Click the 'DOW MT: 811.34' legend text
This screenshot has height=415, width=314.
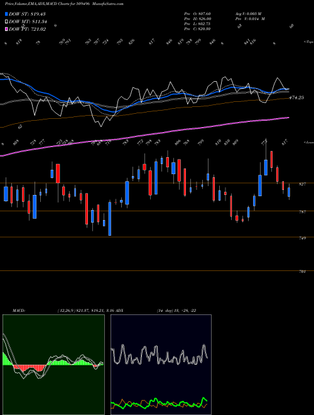pos(28,22)
